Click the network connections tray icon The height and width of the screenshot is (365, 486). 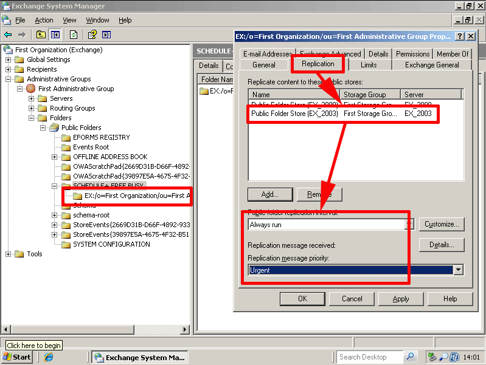coord(454,357)
